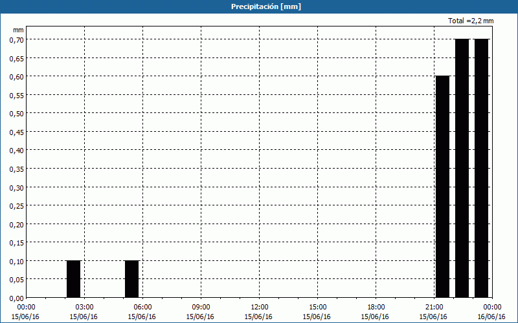Viewport: 518px width, 323px height.
Task: Click the 18:00 time label
Action: [376, 307]
